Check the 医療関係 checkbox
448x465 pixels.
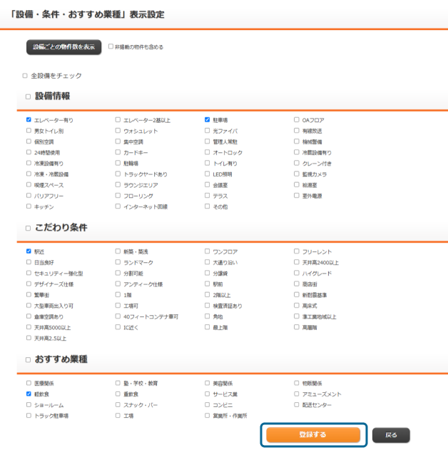point(29,383)
